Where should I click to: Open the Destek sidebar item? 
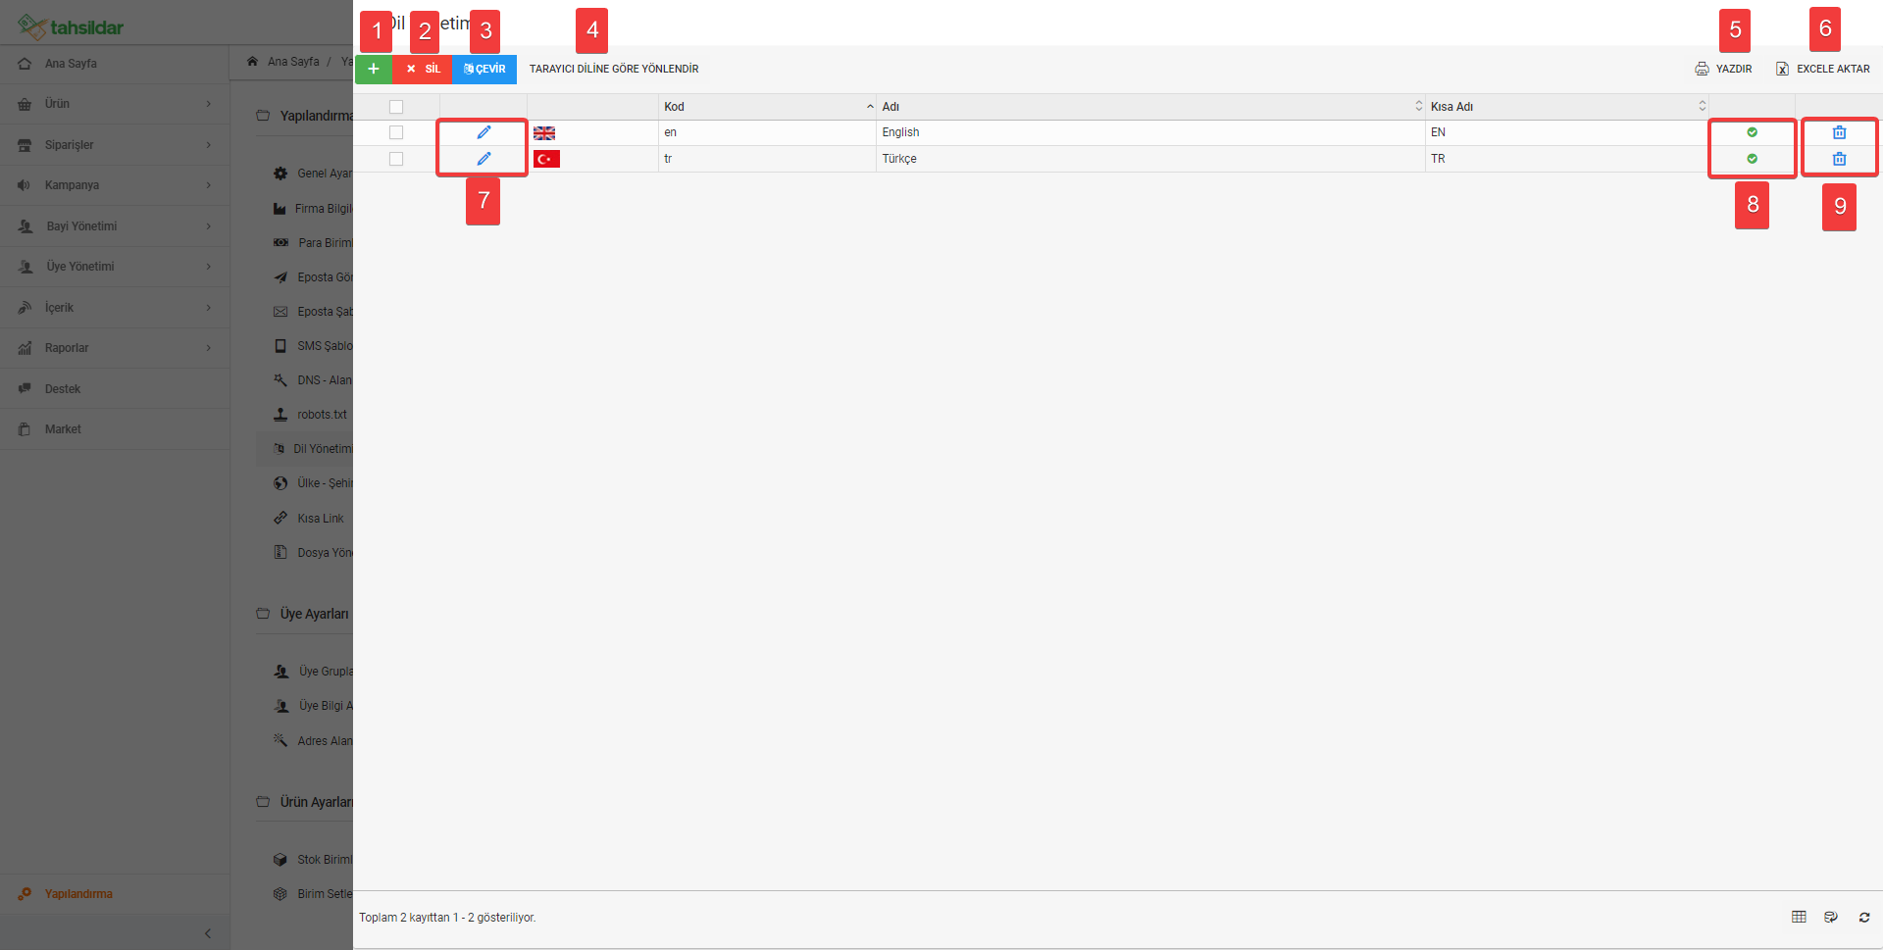[115, 389]
